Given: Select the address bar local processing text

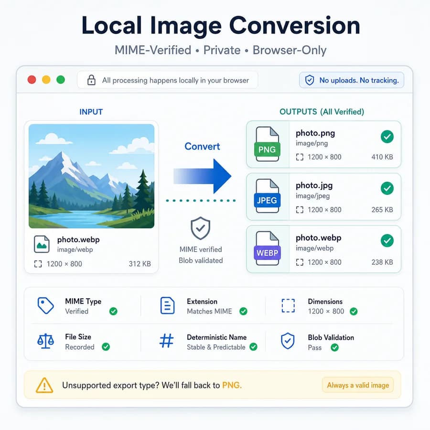Looking at the screenshot, I should (175, 80).
